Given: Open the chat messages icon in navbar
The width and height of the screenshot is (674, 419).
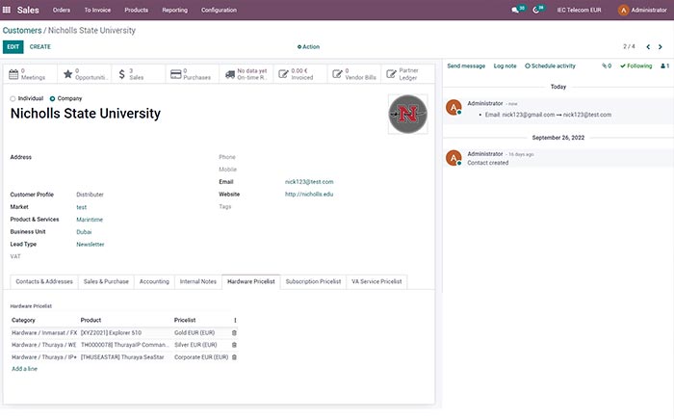Looking at the screenshot, I should tap(517, 10).
